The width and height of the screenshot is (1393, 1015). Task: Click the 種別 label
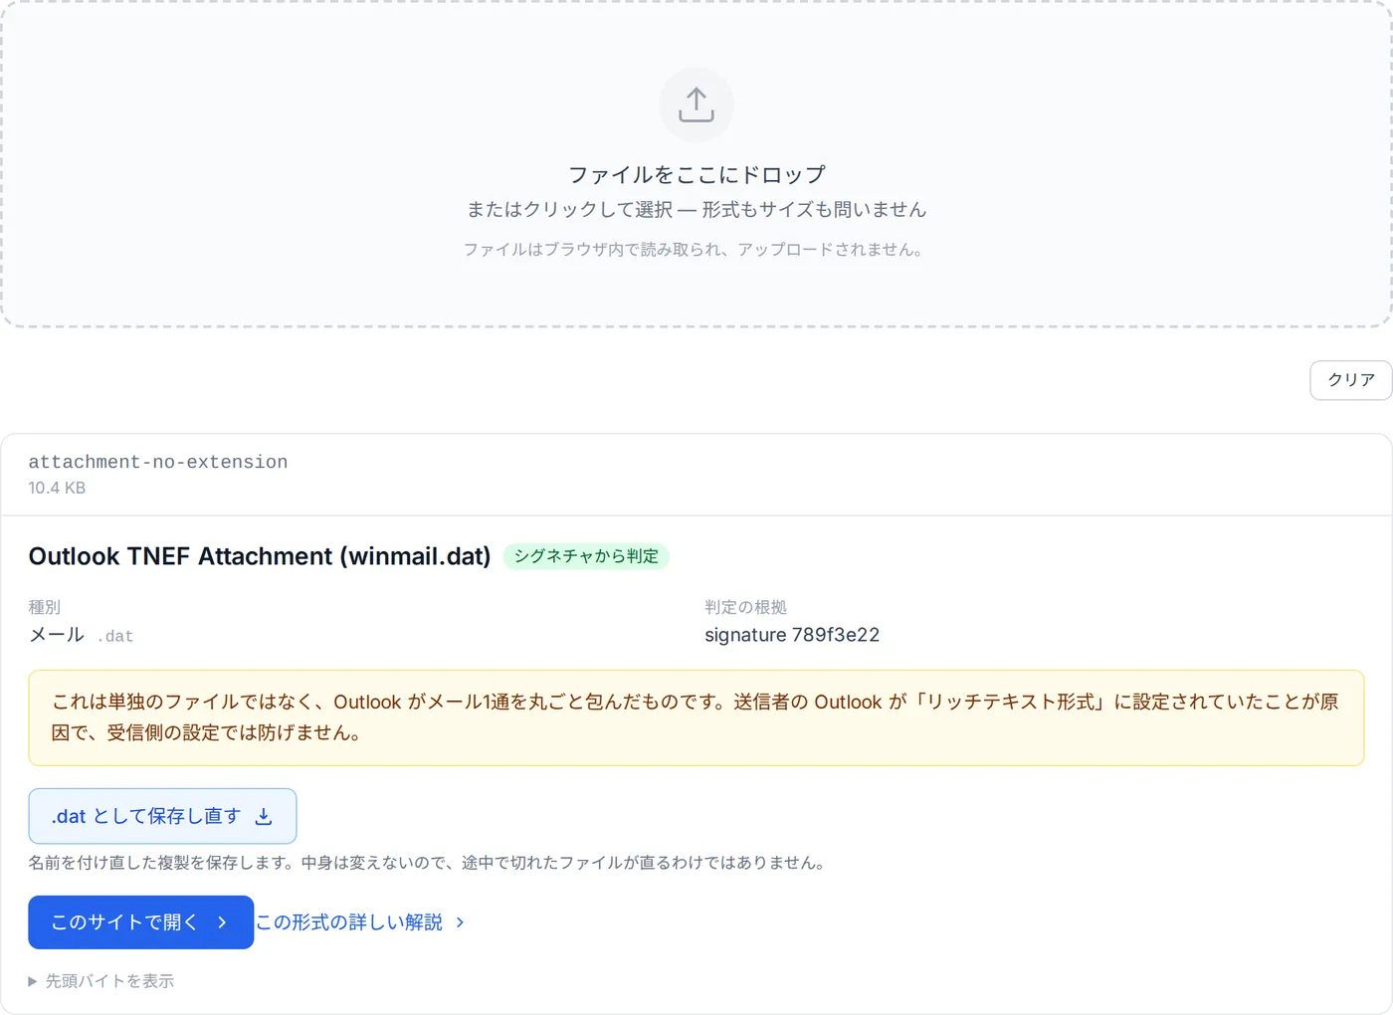[x=45, y=607]
